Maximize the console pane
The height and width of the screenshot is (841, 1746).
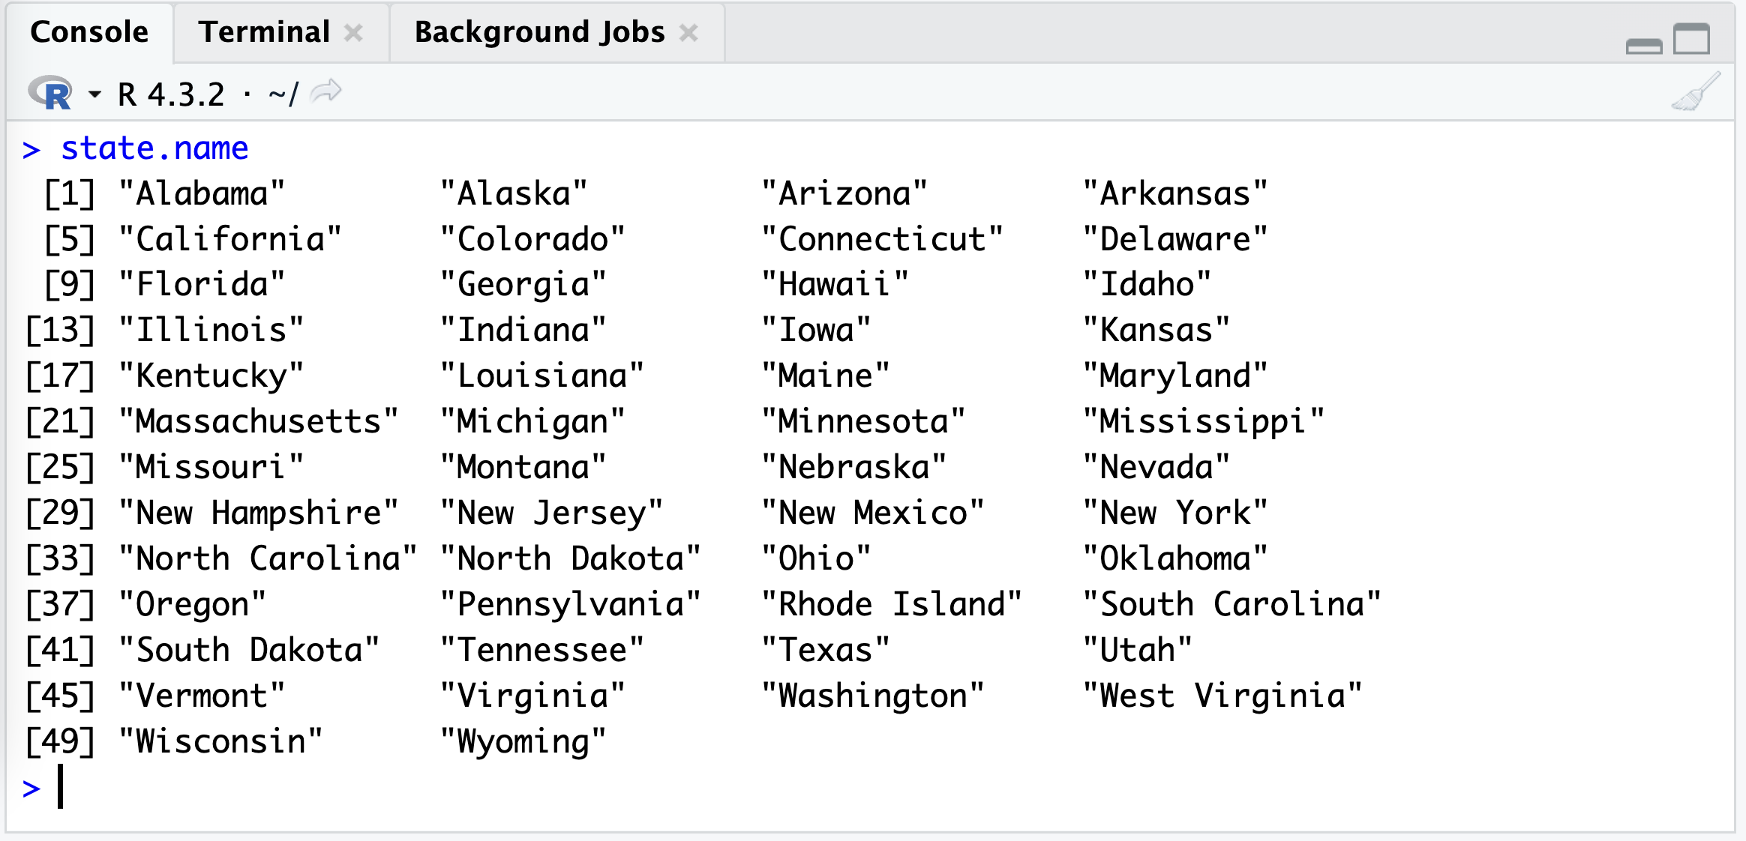point(1692,39)
